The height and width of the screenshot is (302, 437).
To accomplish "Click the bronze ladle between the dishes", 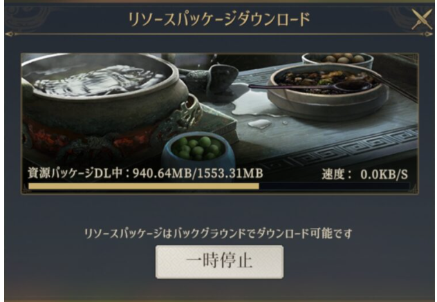I will [x=212, y=78].
